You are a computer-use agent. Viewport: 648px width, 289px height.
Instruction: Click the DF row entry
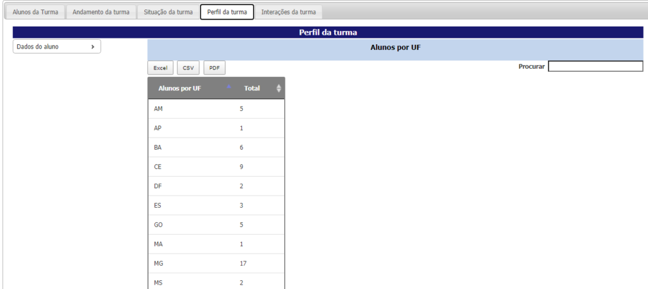(216, 186)
